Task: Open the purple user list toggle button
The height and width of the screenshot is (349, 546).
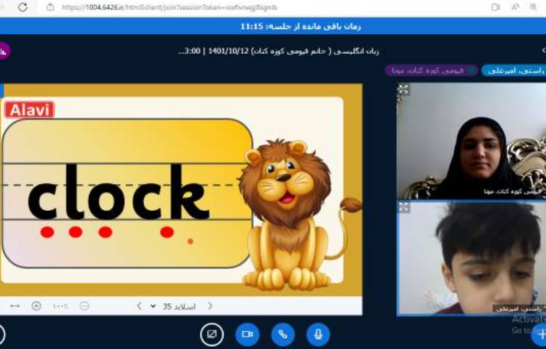Action: tap(4, 51)
